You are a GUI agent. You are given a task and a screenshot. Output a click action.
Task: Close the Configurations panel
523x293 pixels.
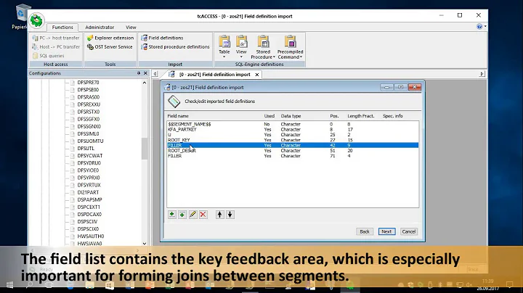click(145, 73)
